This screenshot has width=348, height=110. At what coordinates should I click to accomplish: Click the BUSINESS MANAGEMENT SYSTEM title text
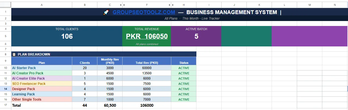[x=232, y=12]
